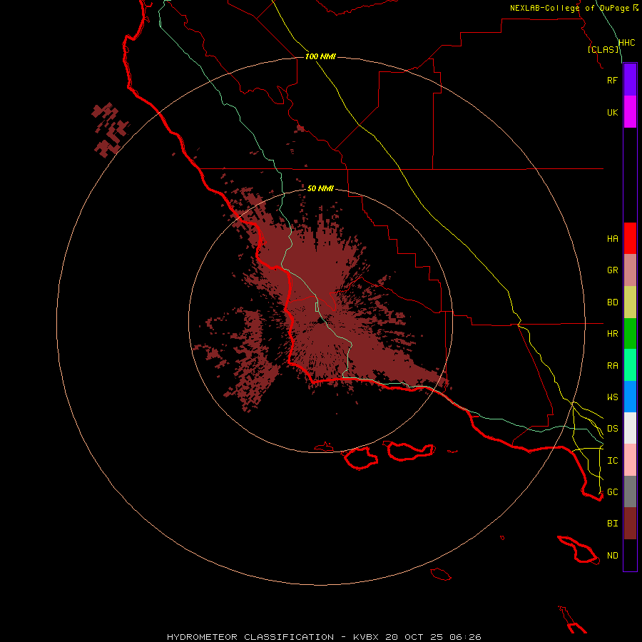Click the 50 NMI range ring label

click(x=320, y=188)
